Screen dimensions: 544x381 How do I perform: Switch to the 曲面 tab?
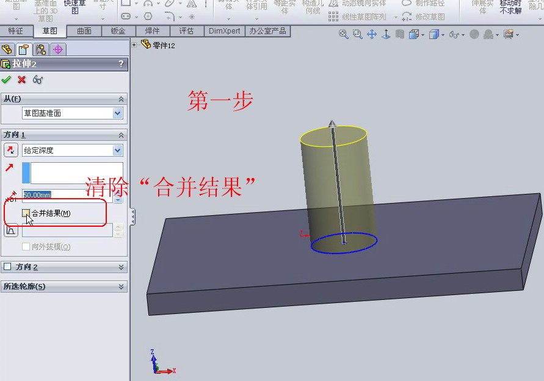tap(84, 31)
